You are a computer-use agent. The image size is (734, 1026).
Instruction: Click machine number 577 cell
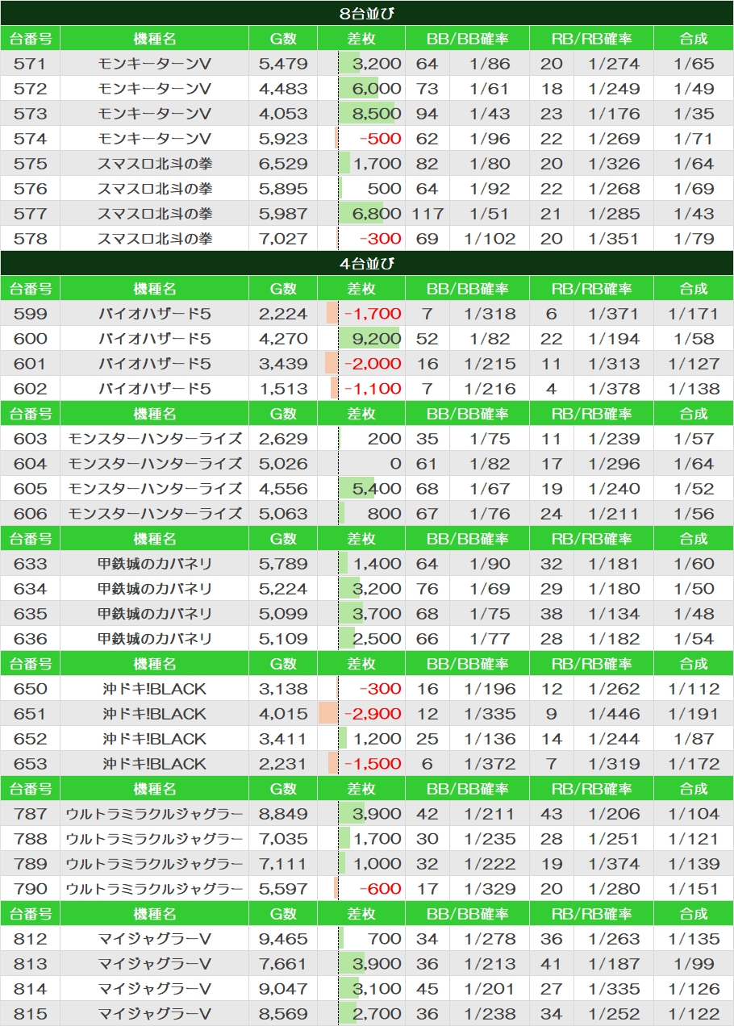(31, 214)
